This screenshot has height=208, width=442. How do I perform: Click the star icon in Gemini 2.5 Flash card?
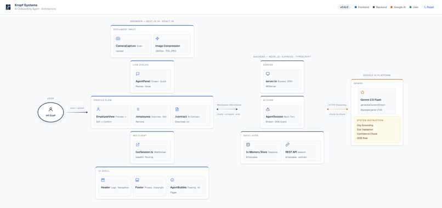point(362,92)
